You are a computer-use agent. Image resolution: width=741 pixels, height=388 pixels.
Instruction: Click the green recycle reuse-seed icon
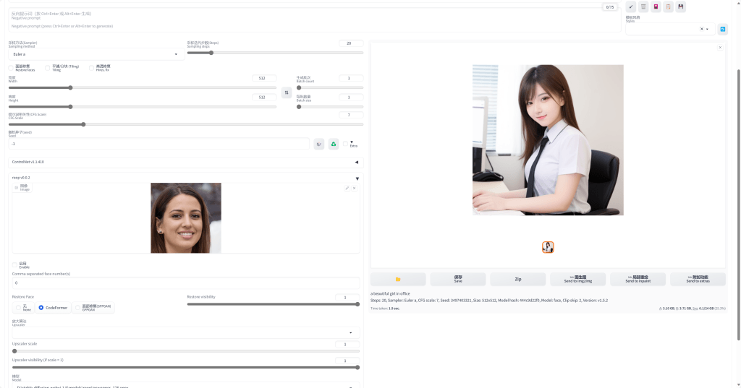[x=334, y=144]
